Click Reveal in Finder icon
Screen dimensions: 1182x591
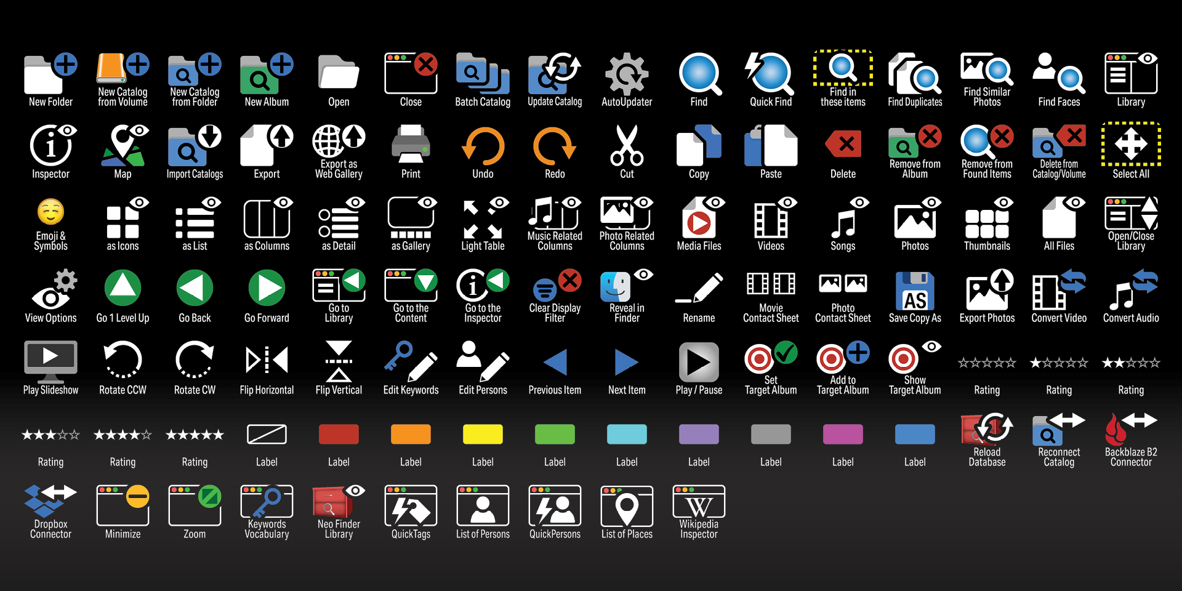(x=627, y=284)
